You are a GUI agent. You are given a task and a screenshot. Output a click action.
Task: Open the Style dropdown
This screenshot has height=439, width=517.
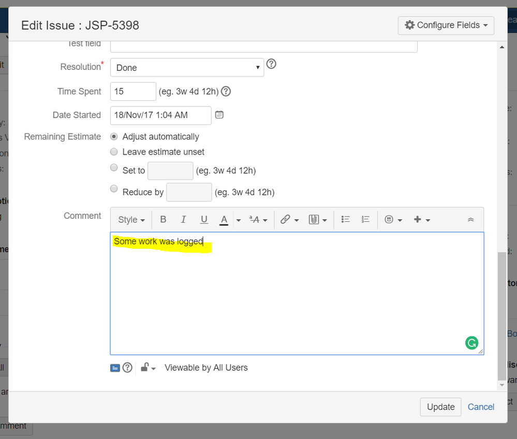coord(131,220)
